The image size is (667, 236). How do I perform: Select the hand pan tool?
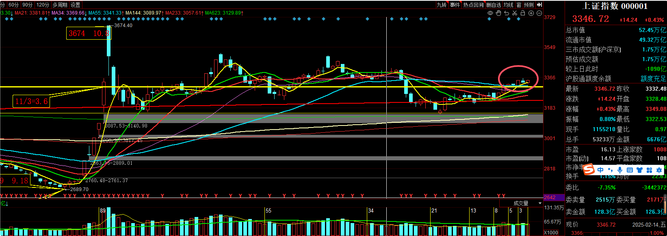coord(498,13)
